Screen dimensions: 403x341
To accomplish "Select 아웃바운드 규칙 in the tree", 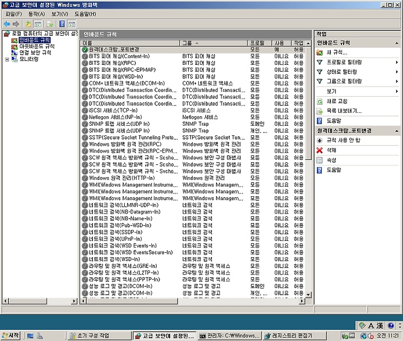I will pos(37,46).
